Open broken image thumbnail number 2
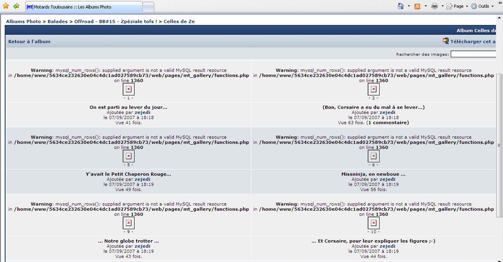The height and width of the screenshot is (262, 503). [x=374, y=89]
